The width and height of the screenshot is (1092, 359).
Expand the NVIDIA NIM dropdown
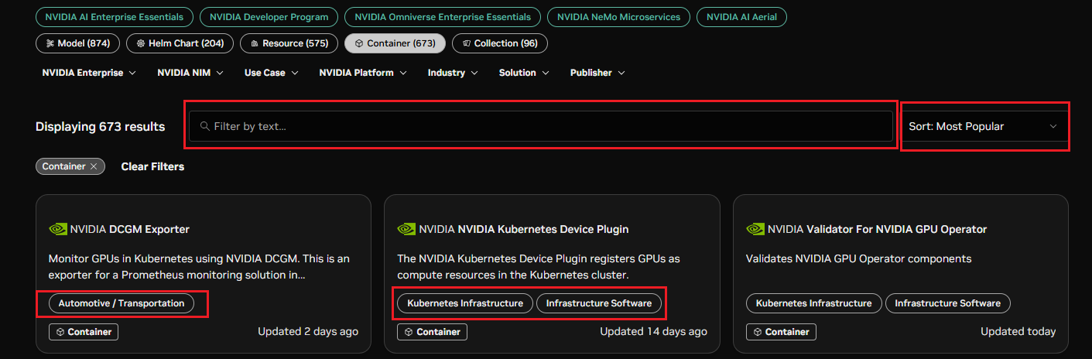pyautogui.click(x=190, y=73)
